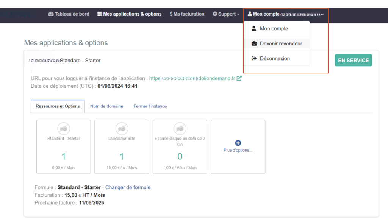
Task: Click the Espace disque card image
Action: [x=180, y=129]
